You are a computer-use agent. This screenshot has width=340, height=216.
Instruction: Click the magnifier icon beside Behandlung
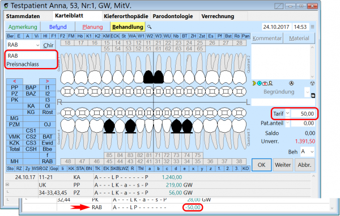149,27
